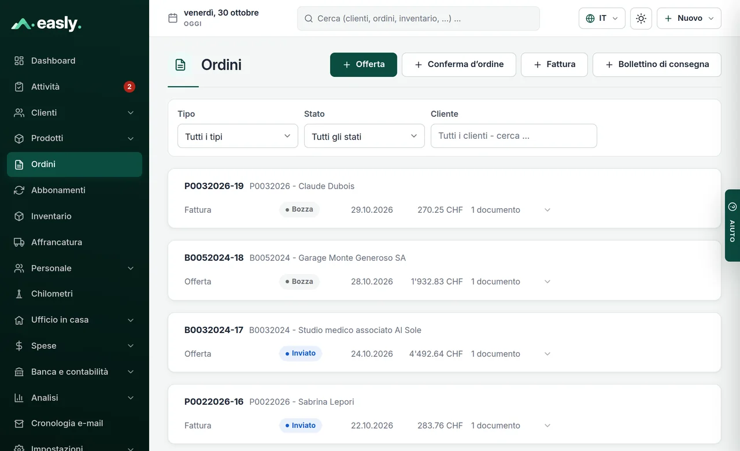Click the Spese dollar icon
Image resolution: width=740 pixels, height=451 pixels.
coord(19,346)
